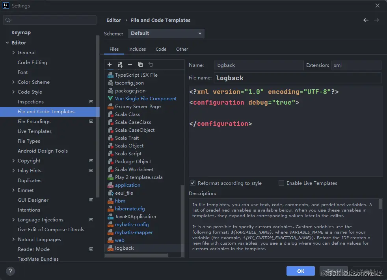Click the Create Template plus icon
This screenshot has width=387, height=280.
(x=110, y=64)
